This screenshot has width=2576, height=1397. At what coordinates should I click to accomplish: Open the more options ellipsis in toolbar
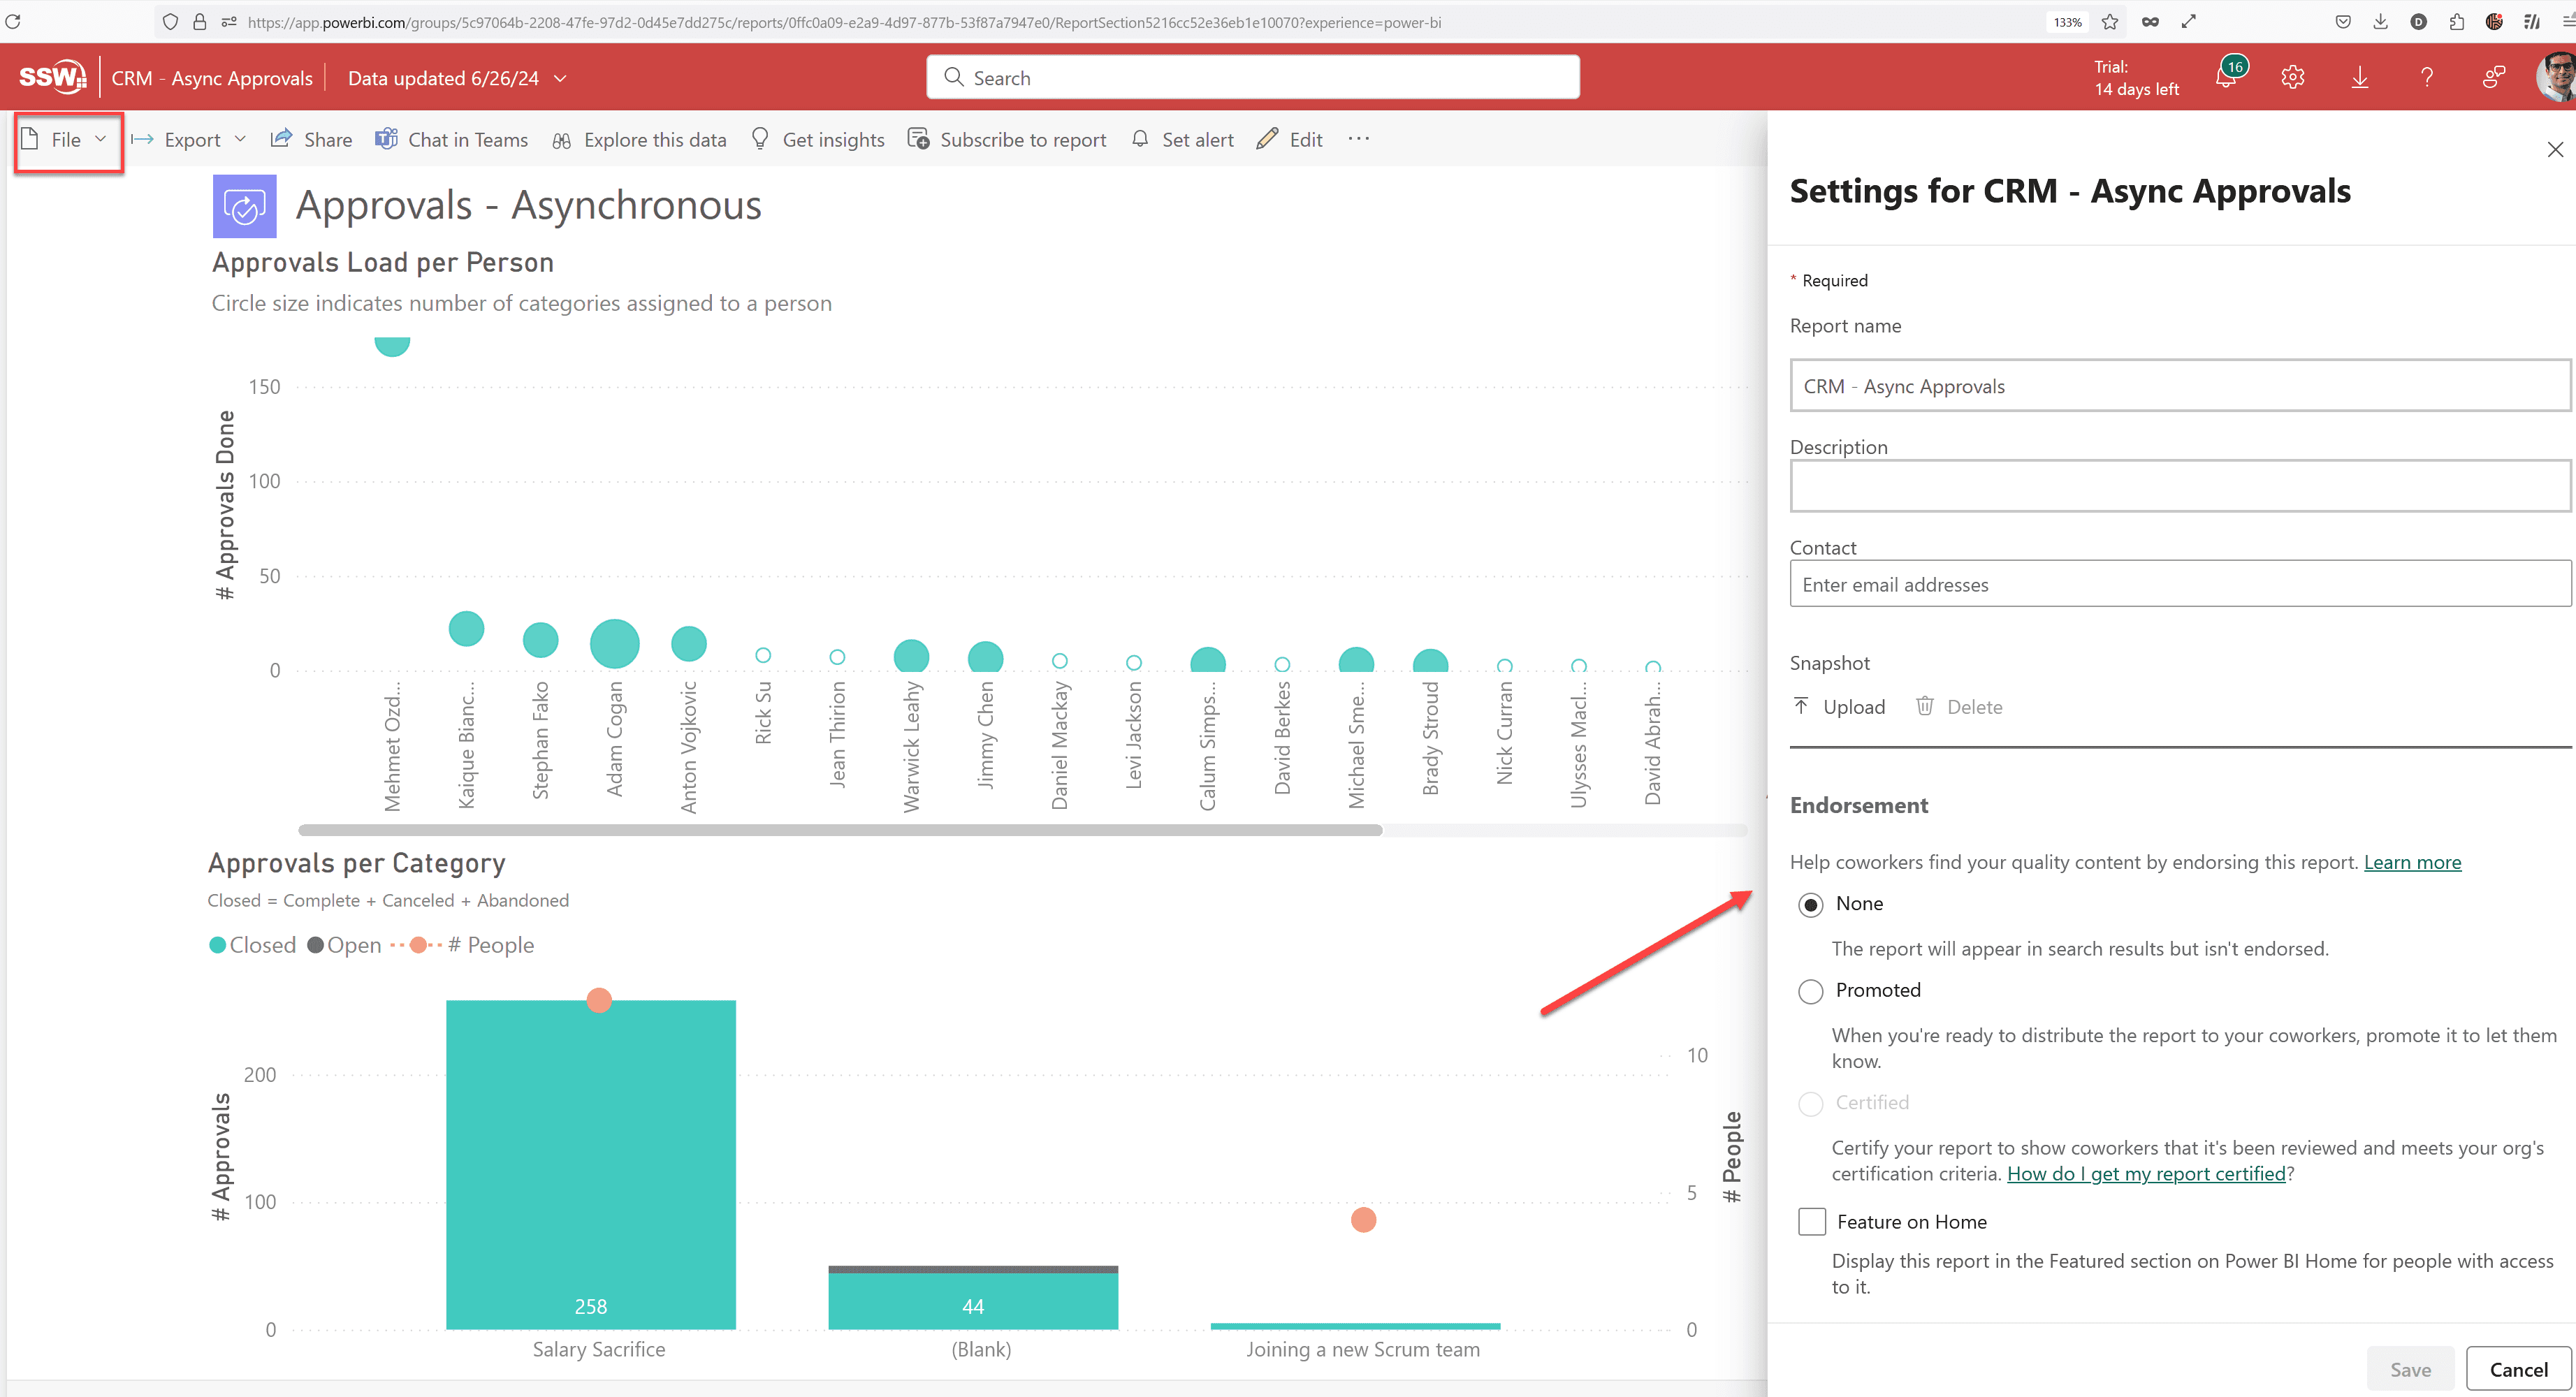click(1358, 139)
